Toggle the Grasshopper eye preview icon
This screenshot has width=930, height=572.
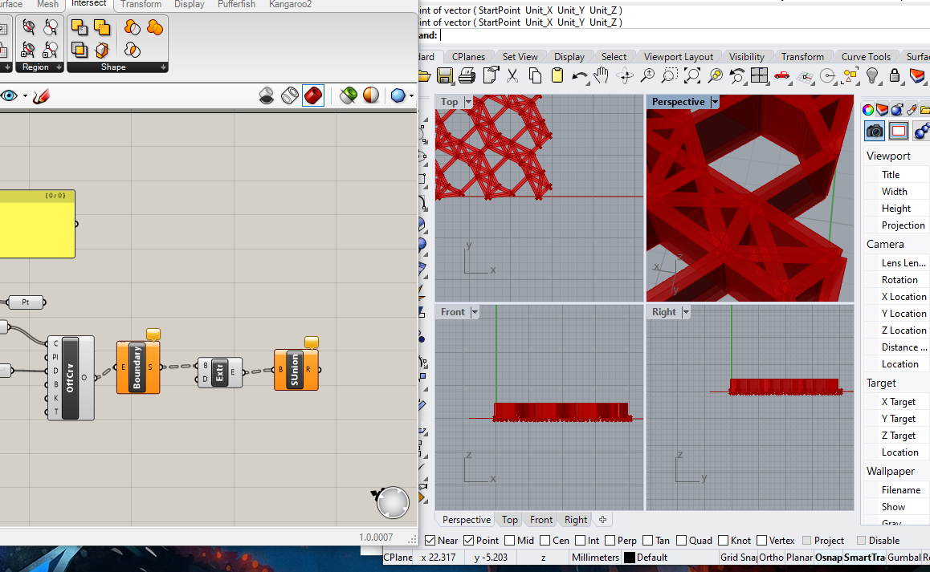click(x=9, y=95)
